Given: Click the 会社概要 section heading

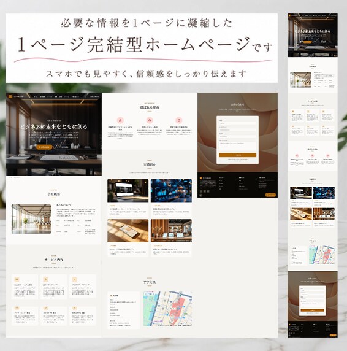Looking at the screenshot, I should (54, 195).
